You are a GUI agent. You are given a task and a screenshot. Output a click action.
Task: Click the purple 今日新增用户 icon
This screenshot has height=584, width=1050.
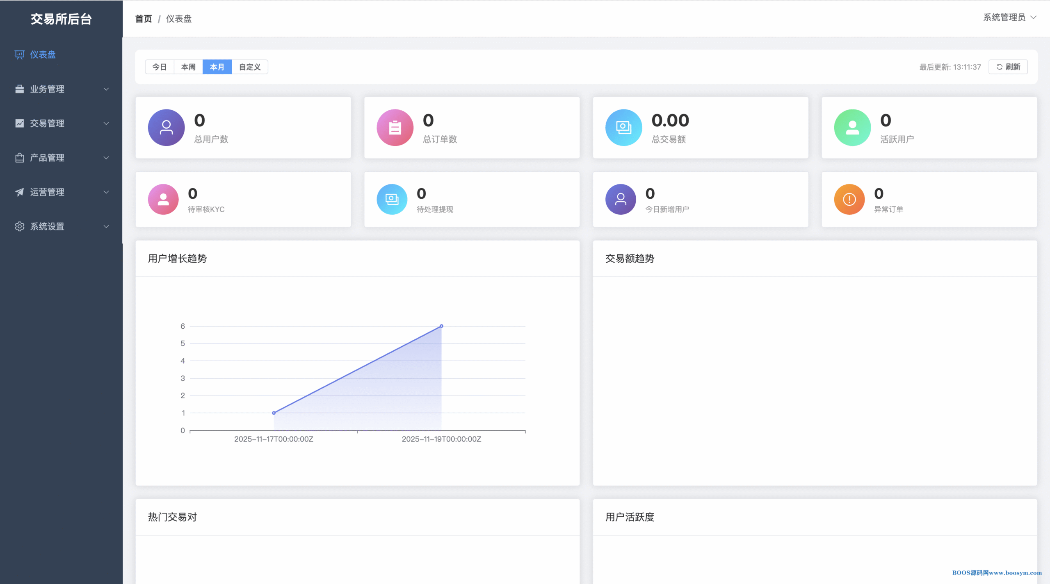[x=621, y=199]
